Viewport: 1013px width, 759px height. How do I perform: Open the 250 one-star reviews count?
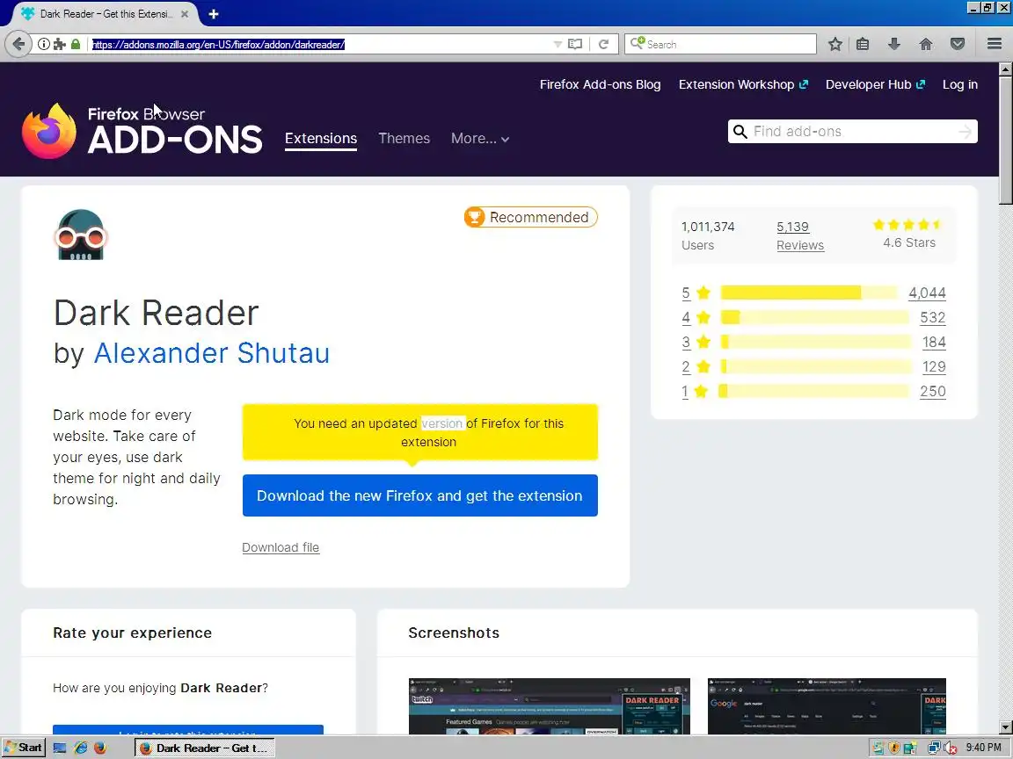pos(933,391)
